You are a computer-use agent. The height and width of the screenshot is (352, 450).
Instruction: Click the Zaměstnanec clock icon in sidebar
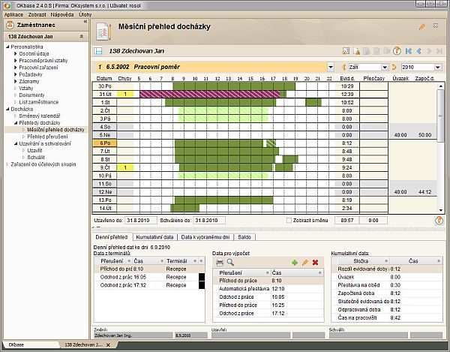10,26
